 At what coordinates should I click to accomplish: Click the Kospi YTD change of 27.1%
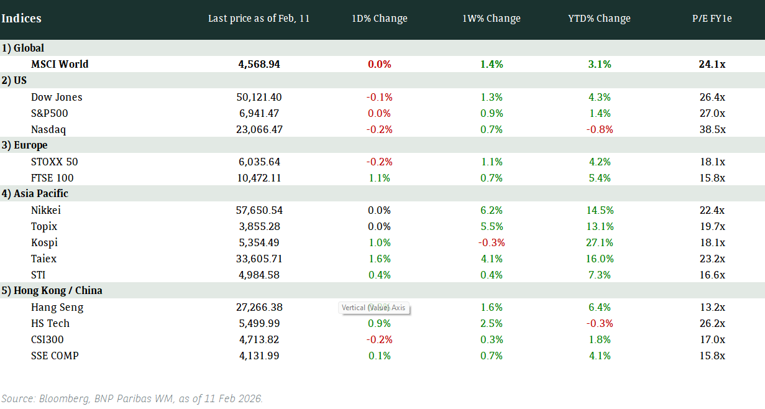599,242
